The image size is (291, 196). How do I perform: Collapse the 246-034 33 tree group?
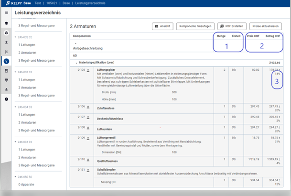15,107
